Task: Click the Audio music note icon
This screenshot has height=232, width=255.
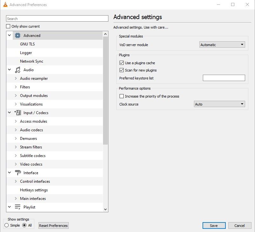Action: pyautogui.click(x=18, y=70)
